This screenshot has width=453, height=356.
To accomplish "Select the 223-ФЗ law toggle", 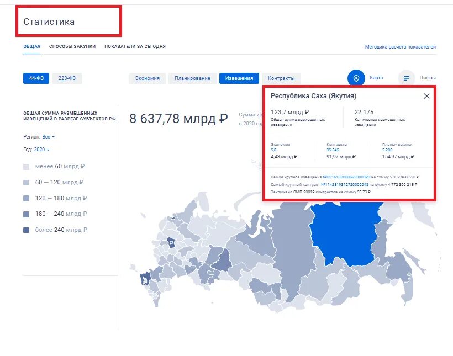I will coord(67,78).
